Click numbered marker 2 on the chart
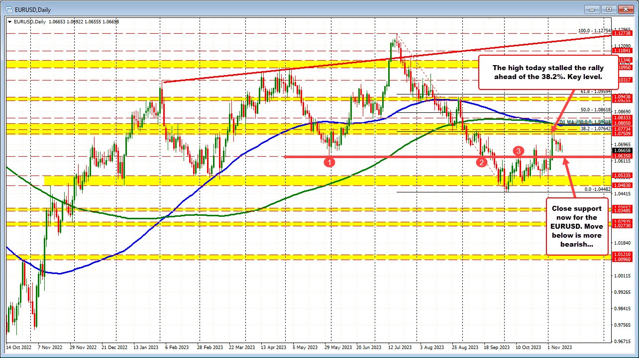The width and height of the screenshot is (639, 358). (481, 162)
